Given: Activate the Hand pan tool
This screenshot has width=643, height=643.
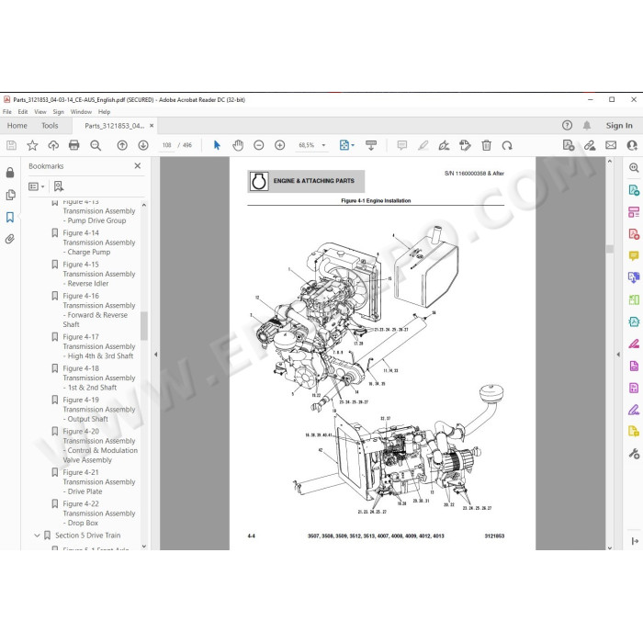Looking at the screenshot, I should coord(238,145).
